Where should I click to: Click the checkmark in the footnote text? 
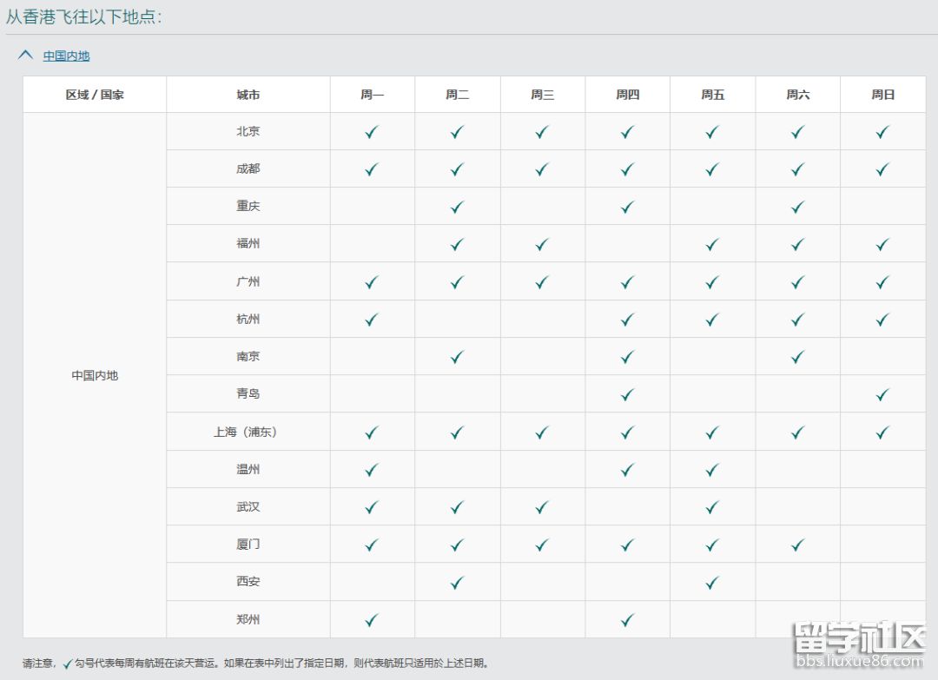(68, 664)
